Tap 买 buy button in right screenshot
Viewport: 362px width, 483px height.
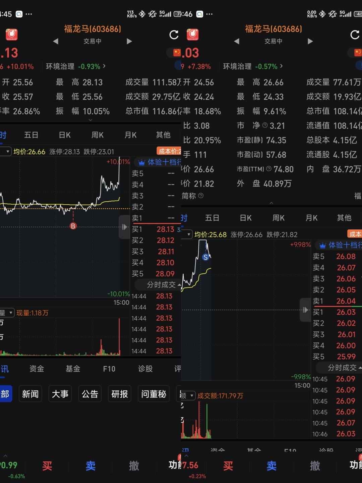tap(228, 466)
